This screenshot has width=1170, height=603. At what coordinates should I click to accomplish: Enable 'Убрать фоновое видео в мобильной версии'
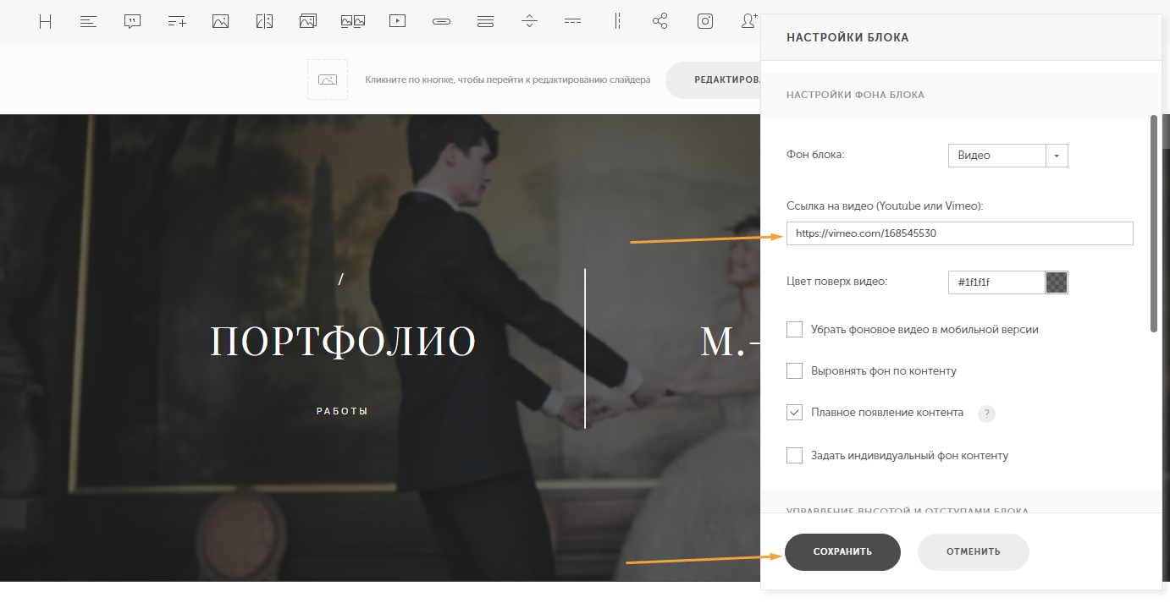[x=794, y=329]
